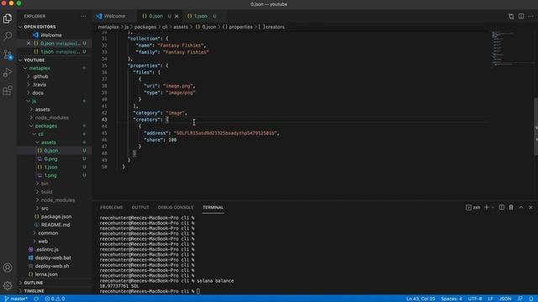Viewport: 538px width, 302px height.
Task: Click the master branch status item
Action: point(16,299)
